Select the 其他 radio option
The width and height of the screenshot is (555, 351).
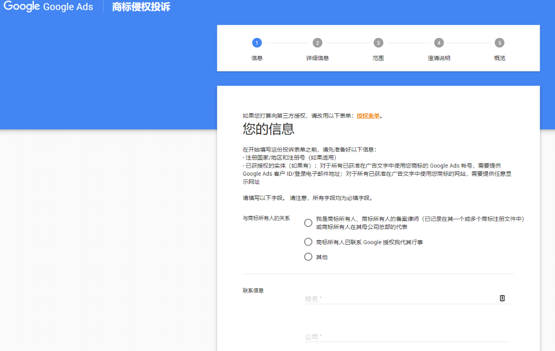coord(308,256)
